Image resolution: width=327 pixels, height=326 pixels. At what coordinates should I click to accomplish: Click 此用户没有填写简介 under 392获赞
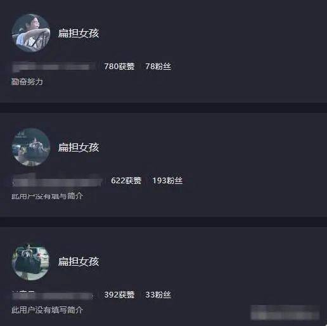click(47, 310)
